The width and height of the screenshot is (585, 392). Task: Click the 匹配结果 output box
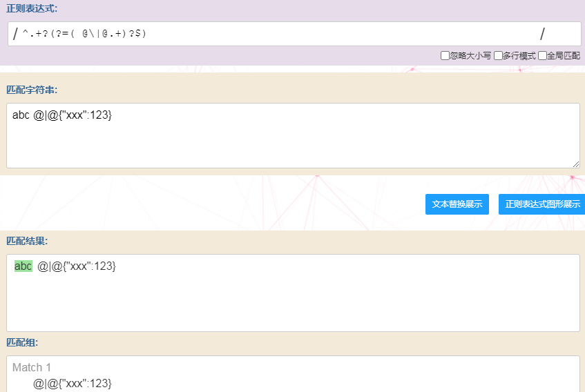tap(293, 304)
